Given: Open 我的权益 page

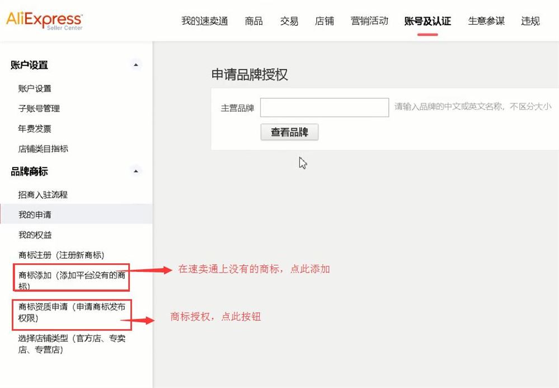Looking at the screenshot, I should 35,235.
